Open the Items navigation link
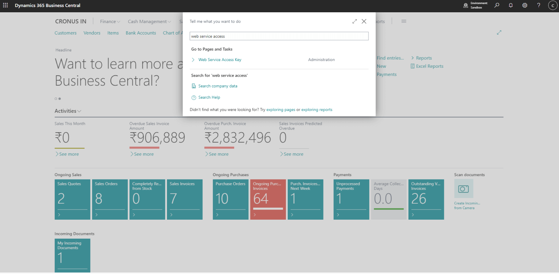559x274 pixels. click(113, 33)
